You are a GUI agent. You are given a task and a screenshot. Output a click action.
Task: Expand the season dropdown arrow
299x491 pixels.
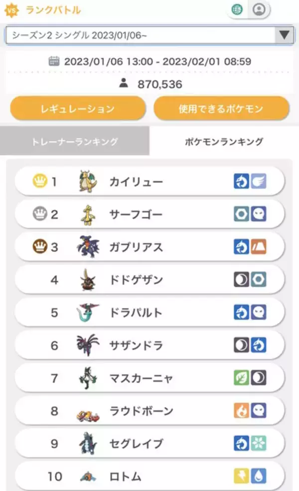284,35
